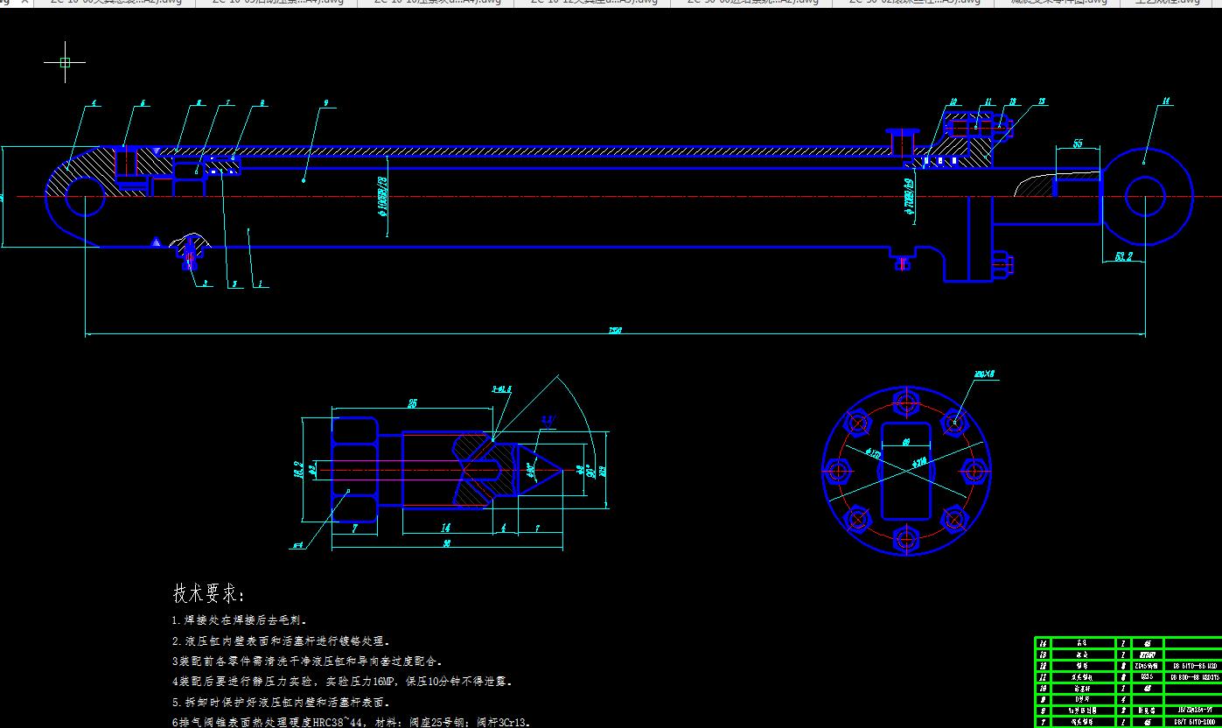
Task: Select the hex head of the bleed valve detail
Action: [354, 471]
